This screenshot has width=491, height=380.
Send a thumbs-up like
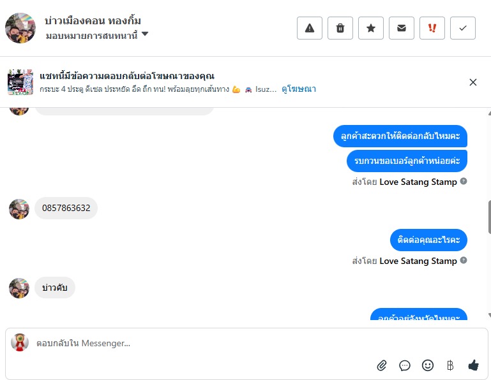point(473,365)
